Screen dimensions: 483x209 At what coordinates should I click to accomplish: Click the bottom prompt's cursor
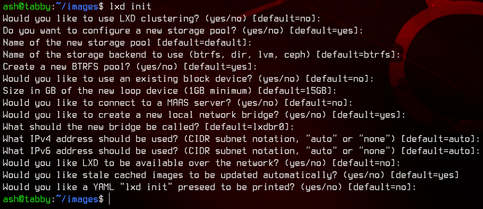coord(109,199)
